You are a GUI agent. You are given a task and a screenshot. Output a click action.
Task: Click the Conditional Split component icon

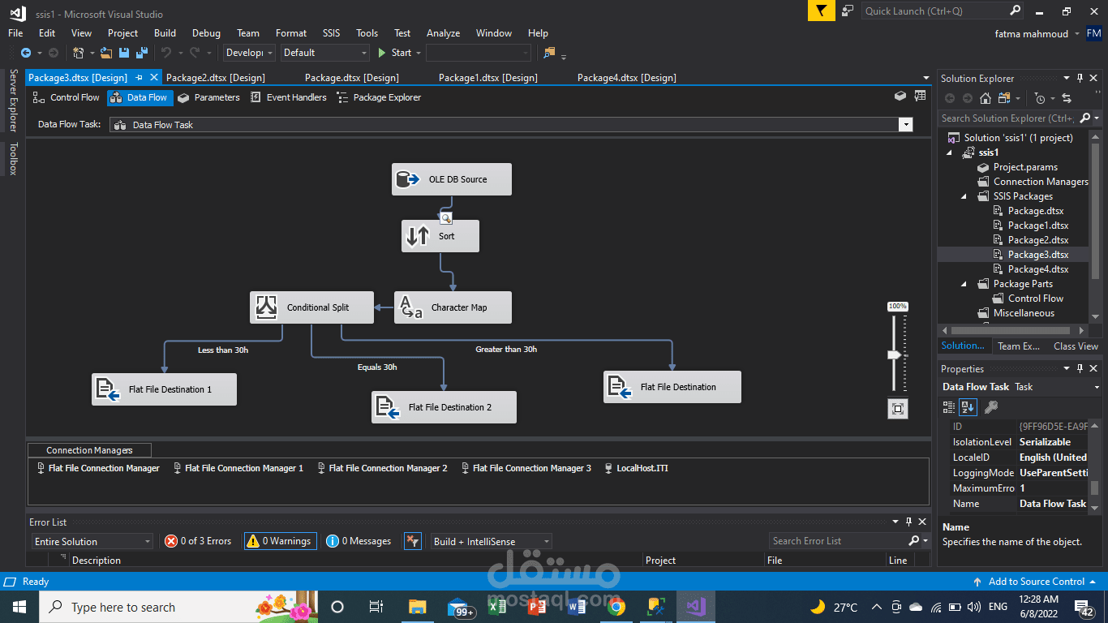tap(267, 307)
